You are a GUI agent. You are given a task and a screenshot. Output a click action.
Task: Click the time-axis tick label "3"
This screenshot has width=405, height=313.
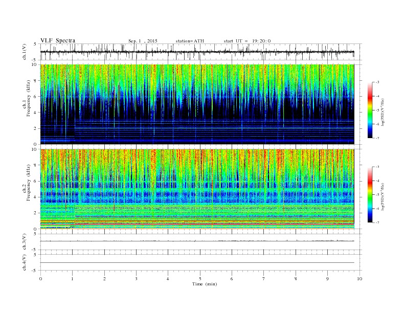[x=136, y=279]
